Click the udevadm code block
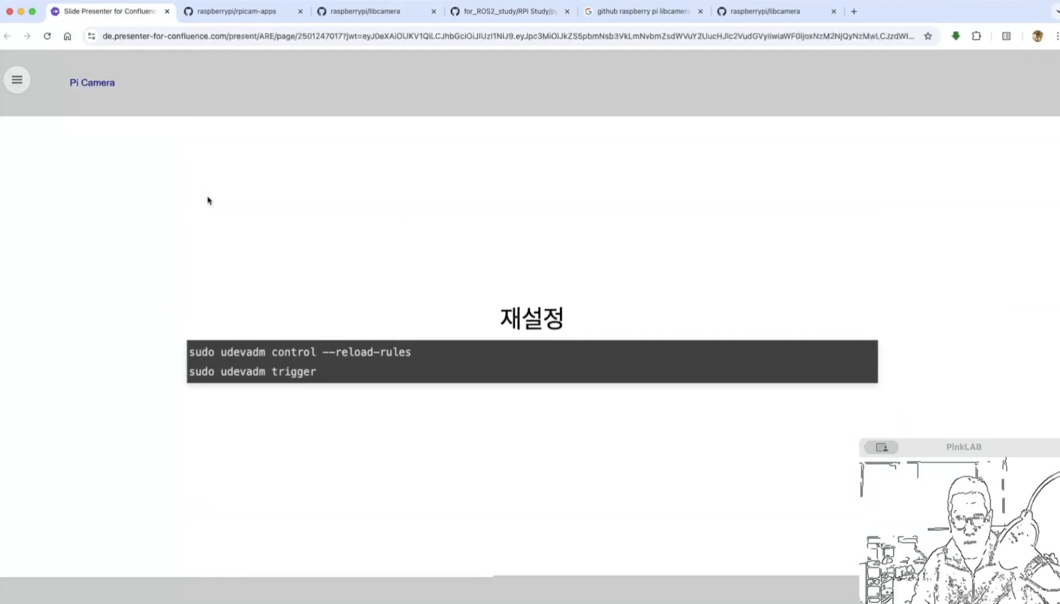Screen dimensions: 1060x604 point(532,361)
